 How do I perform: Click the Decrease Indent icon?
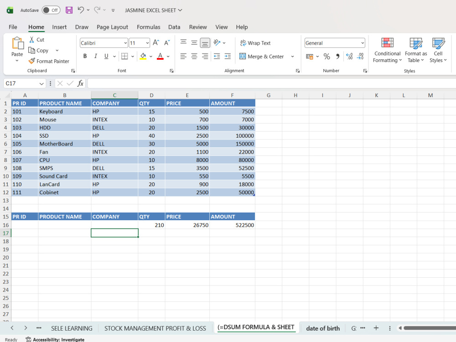[217, 56]
